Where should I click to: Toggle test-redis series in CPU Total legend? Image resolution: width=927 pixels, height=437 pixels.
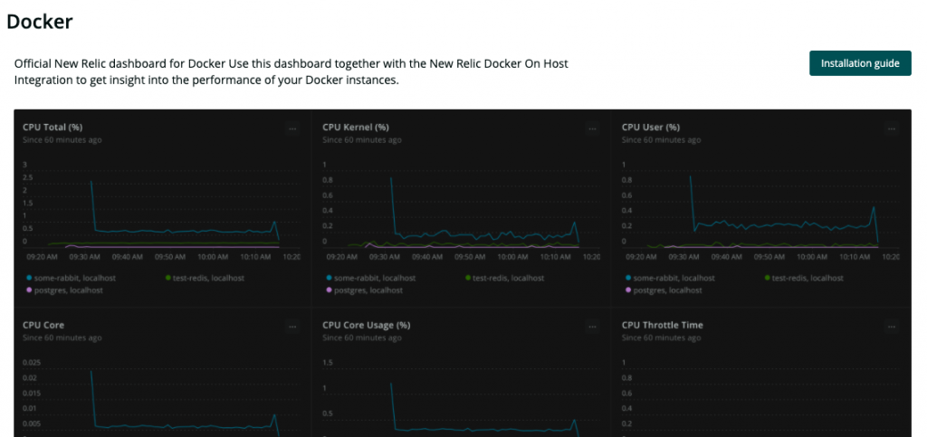coord(205,278)
